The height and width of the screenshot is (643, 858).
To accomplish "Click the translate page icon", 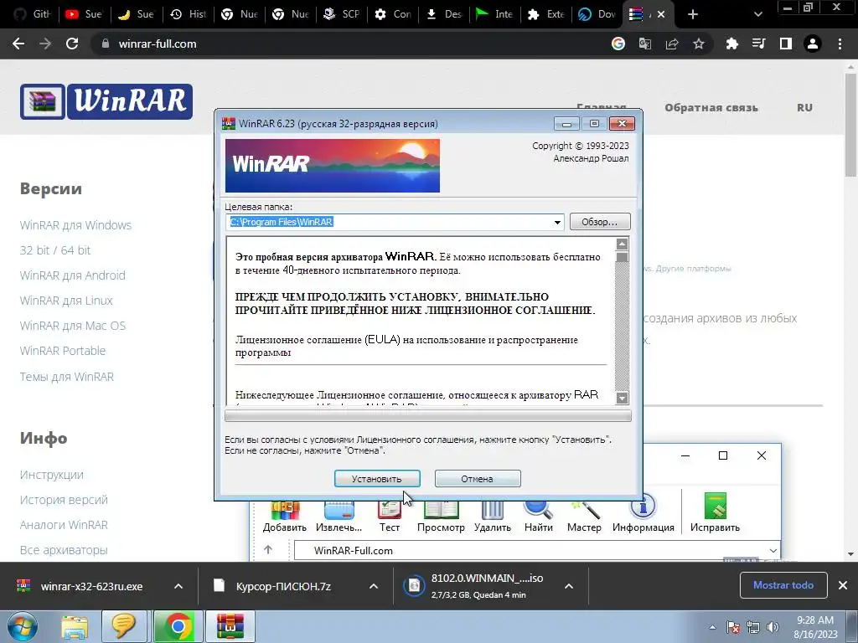I will point(645,44).
